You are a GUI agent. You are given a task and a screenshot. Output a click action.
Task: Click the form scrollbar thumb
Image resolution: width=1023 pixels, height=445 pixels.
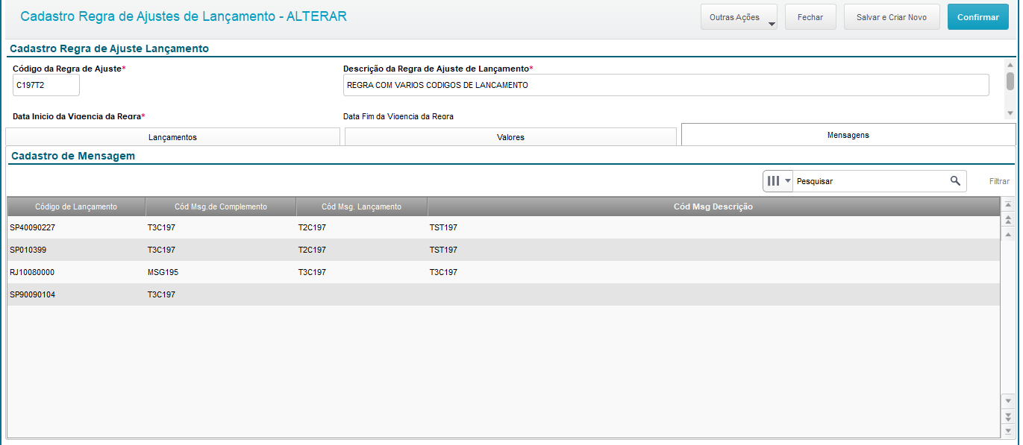[1010, 81]
